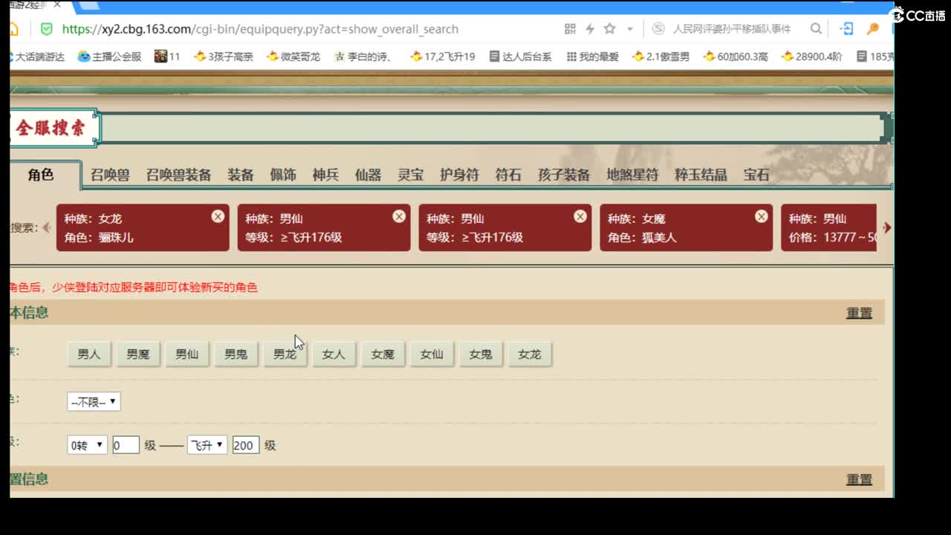The width and height of the screenshot is (951, 535).
Task: Open bookmark 我的最爱
Action: [x=592, y=56]
